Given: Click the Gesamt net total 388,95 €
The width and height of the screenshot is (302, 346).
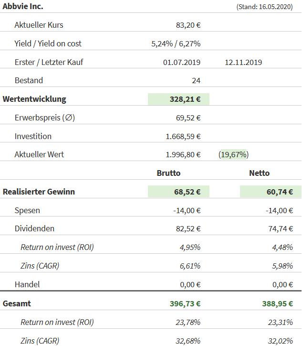Looking at the screenshot, I should pyautogui.click(x=277, y=303).
